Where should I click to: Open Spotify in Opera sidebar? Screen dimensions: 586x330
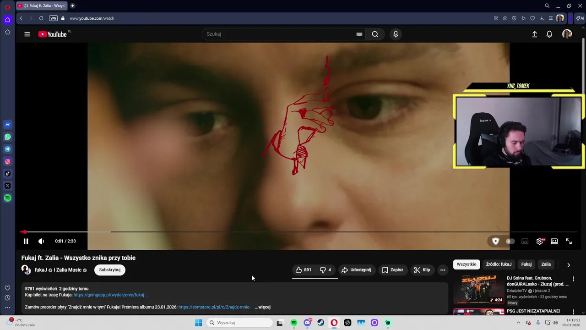[7, 198]
